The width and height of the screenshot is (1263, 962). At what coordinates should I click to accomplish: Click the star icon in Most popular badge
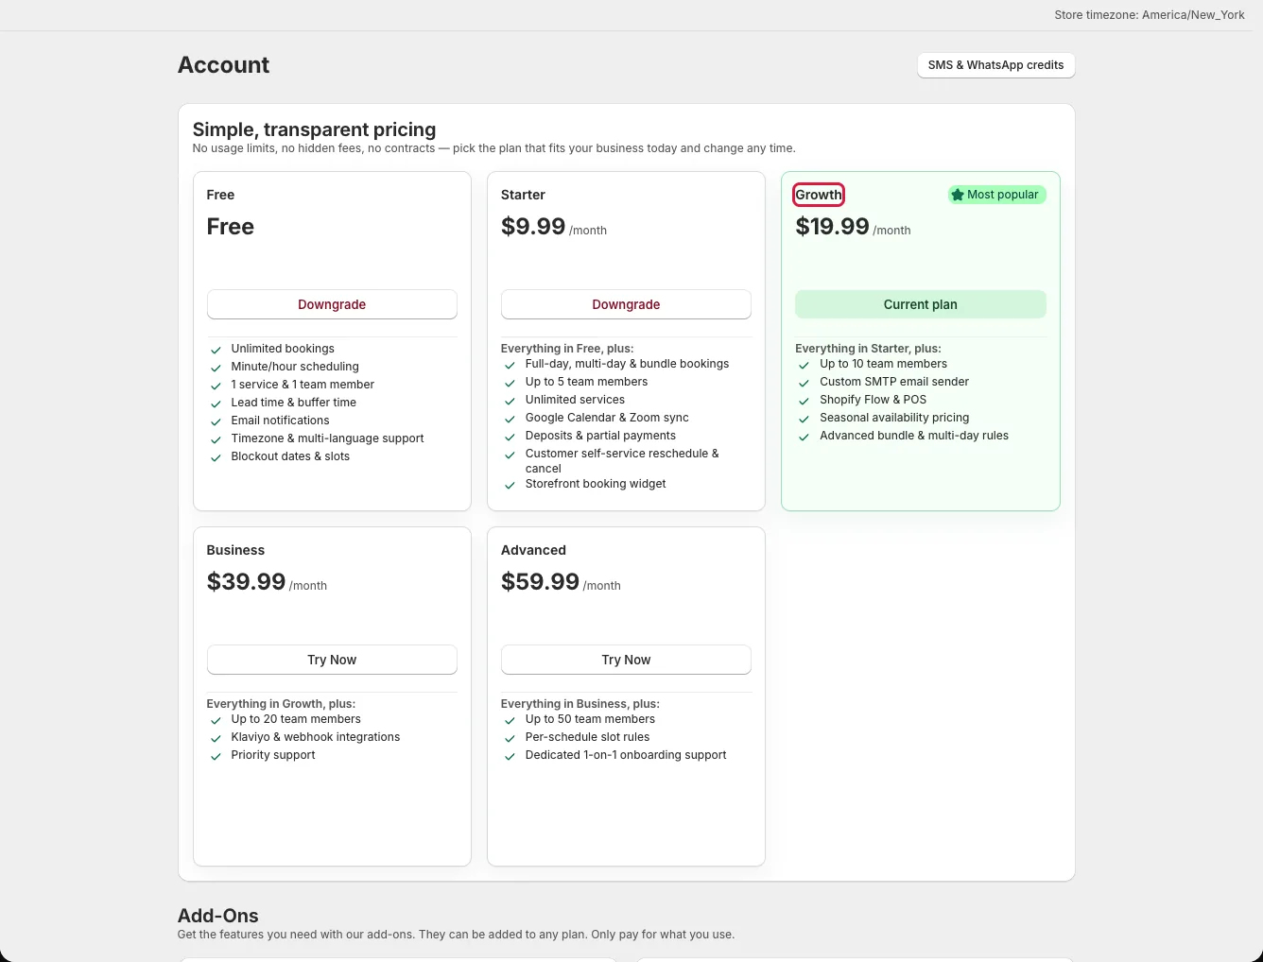click(x=958, y=195)
